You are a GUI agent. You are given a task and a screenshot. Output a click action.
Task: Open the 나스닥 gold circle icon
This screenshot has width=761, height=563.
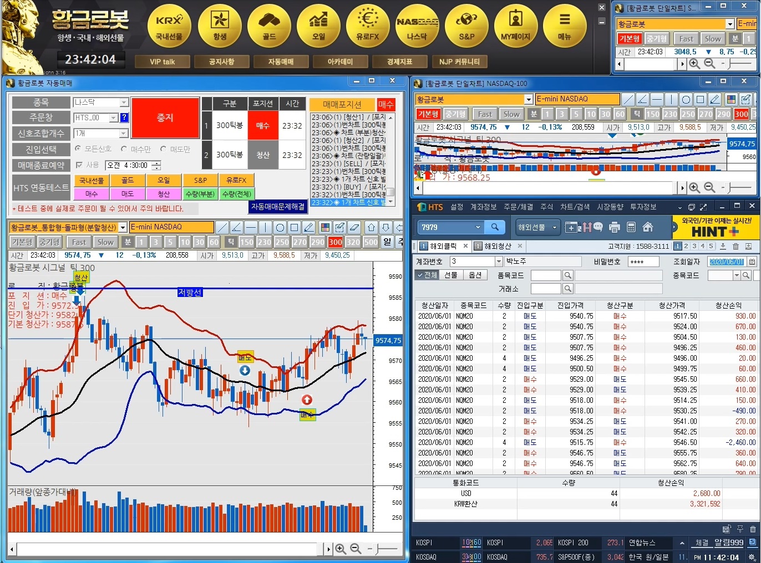417,26
